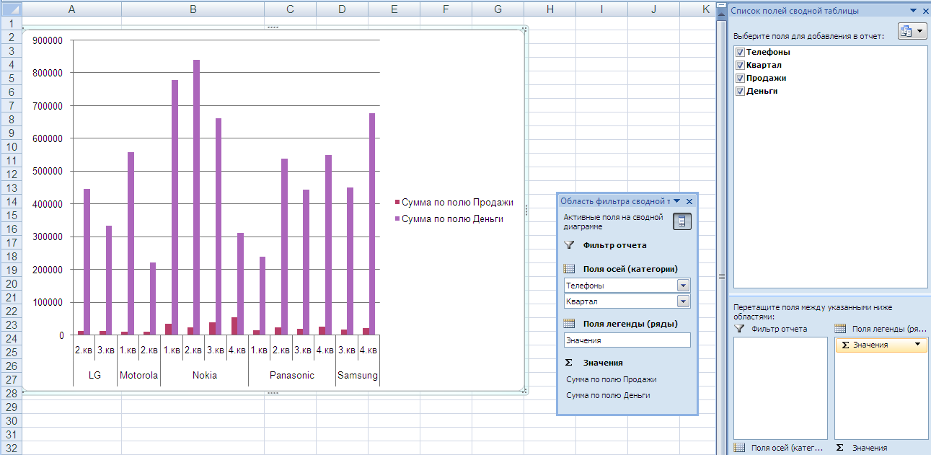
Task: Click the sigma icon beside the bottom Значения label
Action: click(x=840, y=448)
